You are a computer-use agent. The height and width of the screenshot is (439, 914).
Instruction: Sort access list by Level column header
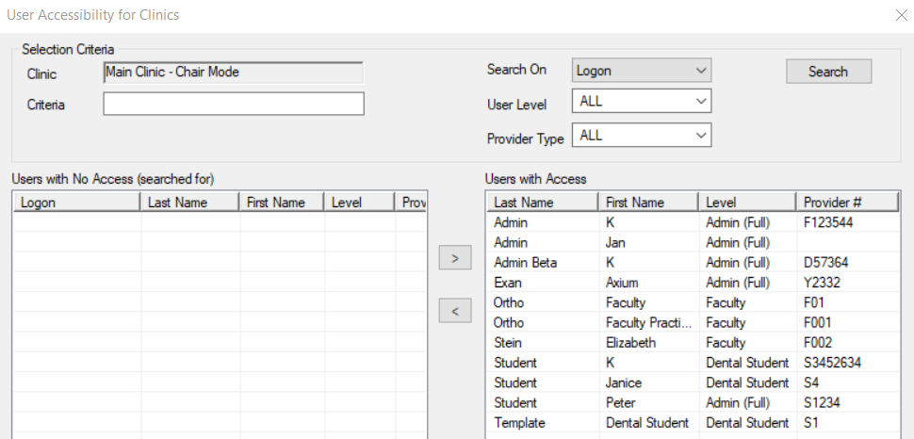747,203
